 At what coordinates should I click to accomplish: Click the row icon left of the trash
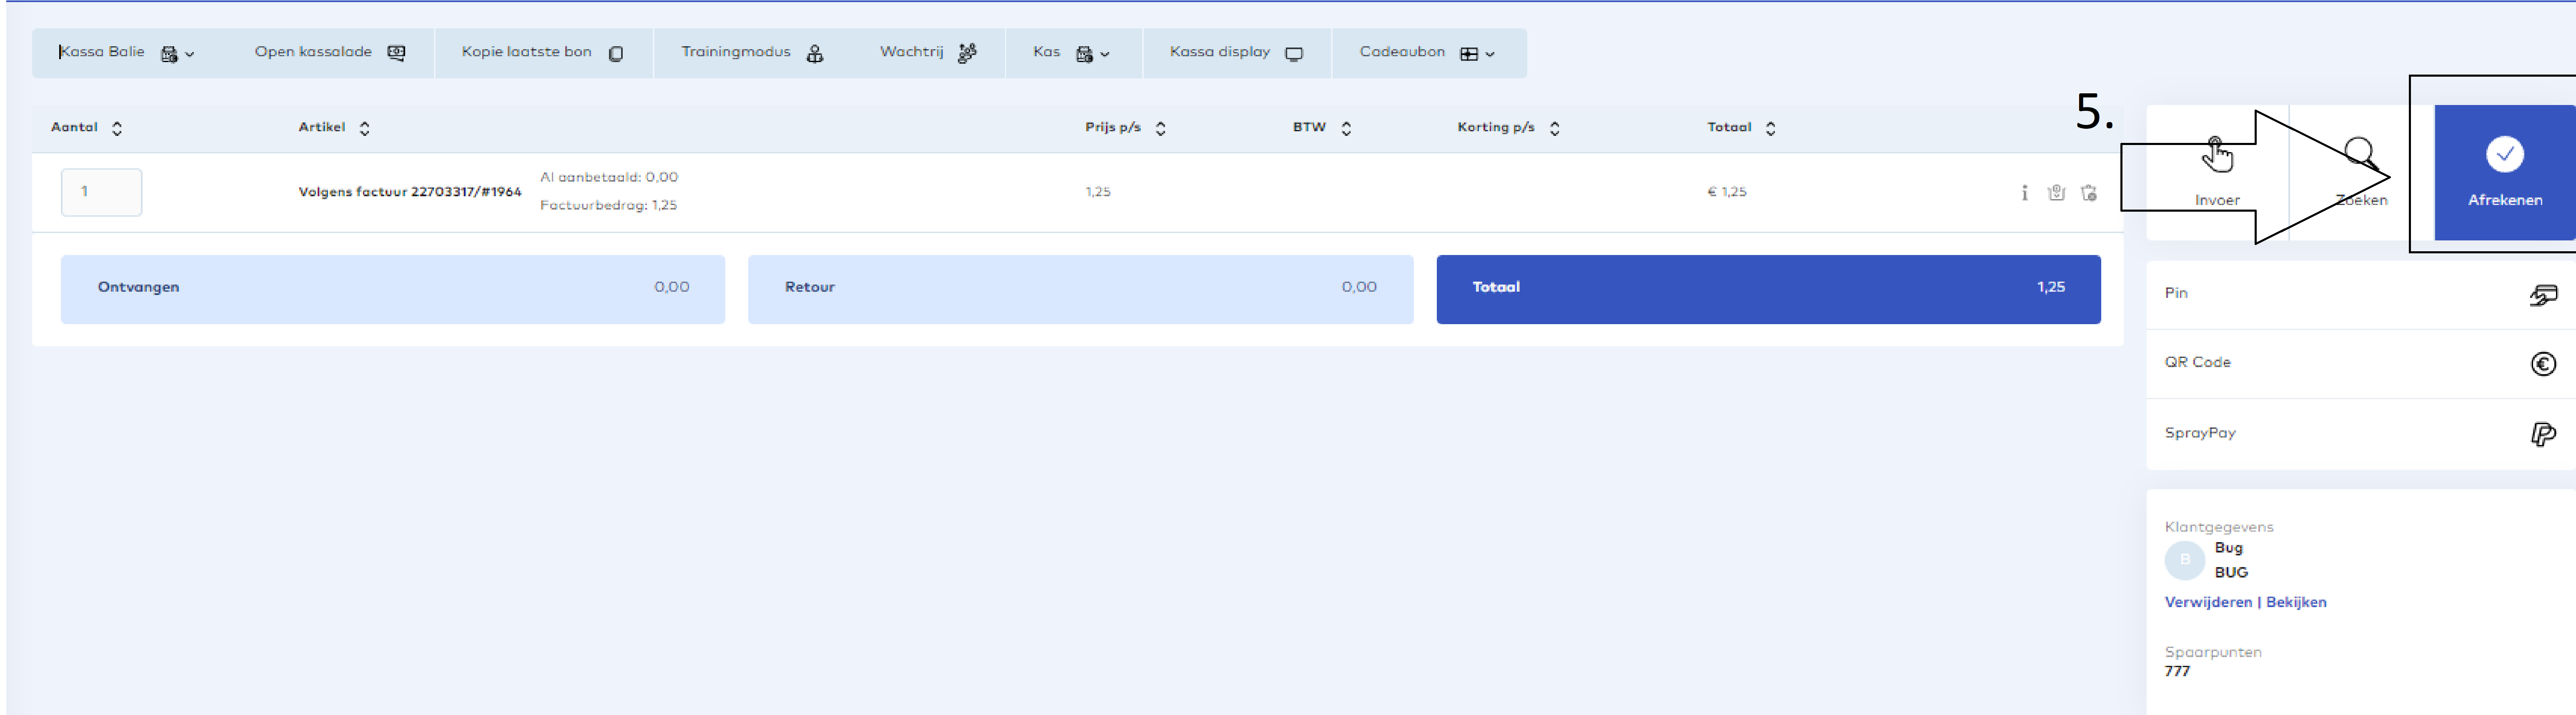[2056, 192]
